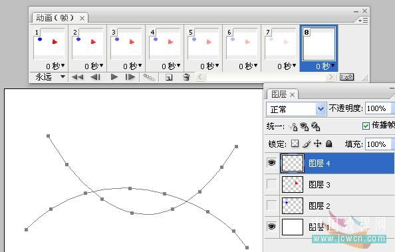Select animation frame 8 thumbnail
The width and height of the screenshot is (395, 252).
[x=319, y=44]
